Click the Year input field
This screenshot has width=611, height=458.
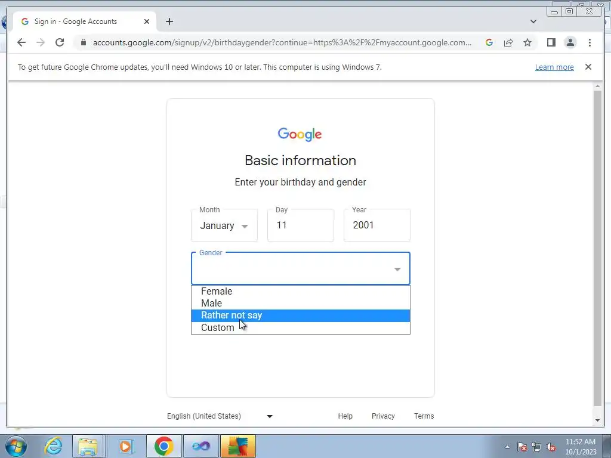[x=377, y=225]
